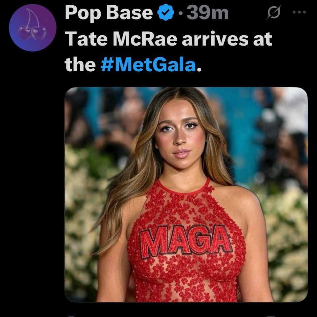This screenshot has width=317, height=317.
Task: Click the word 'the' before the hashtag
Action: 80,64
